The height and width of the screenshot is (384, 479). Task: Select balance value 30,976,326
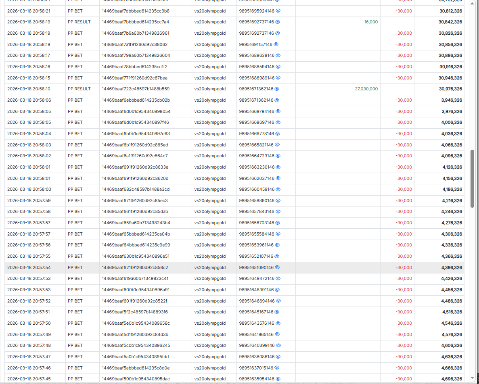pyautogui.click(x=450, y=89)
